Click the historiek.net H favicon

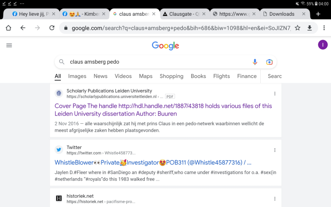(x=59, y=198)
